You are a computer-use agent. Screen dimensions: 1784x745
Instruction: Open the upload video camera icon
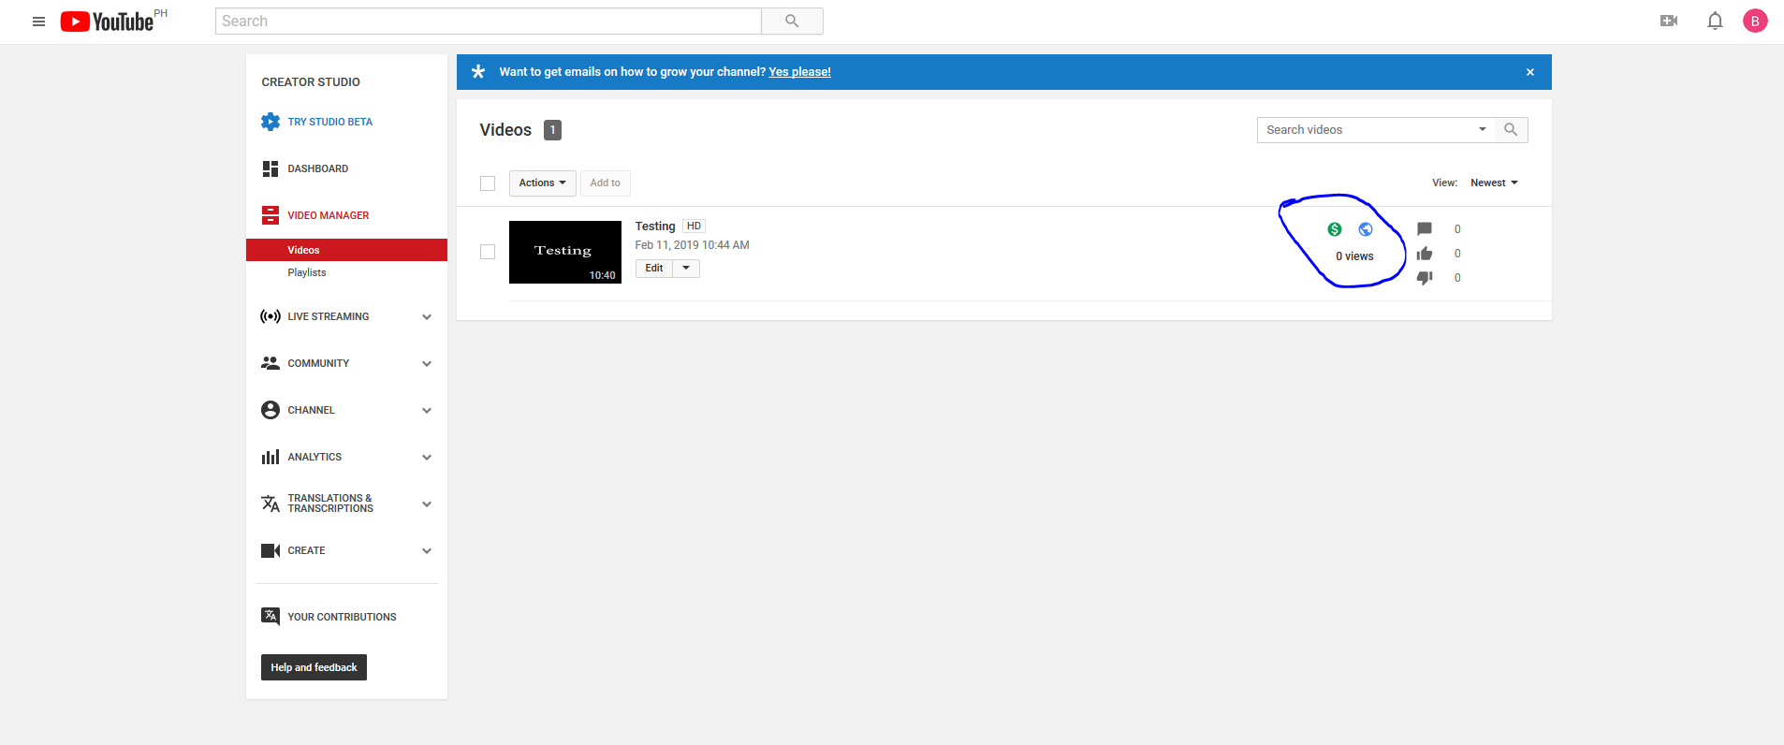click(1669, 21)
